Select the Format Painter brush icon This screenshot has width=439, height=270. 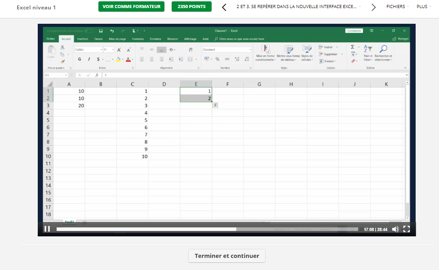pyautogui.click(x=62, y=61)
